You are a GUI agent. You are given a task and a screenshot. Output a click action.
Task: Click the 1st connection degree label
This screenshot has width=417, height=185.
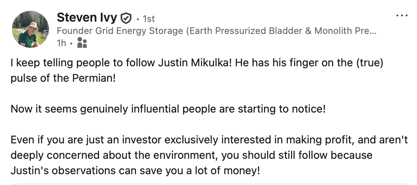click(x=149, y=18)
